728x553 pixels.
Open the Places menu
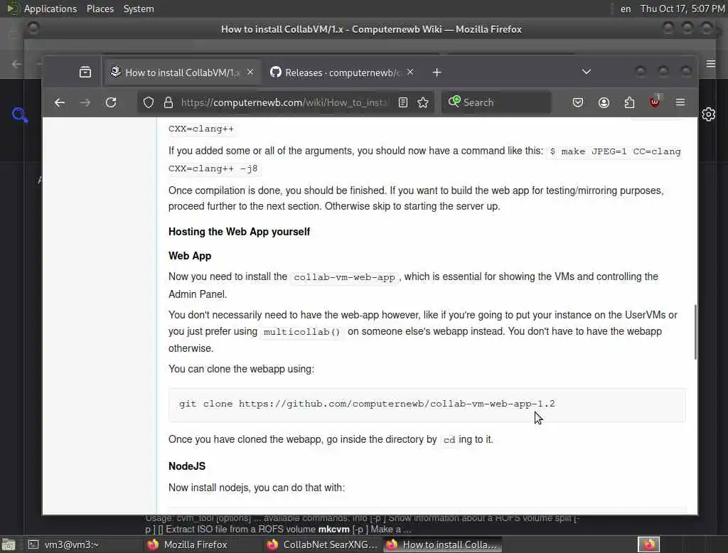point(100,9)
